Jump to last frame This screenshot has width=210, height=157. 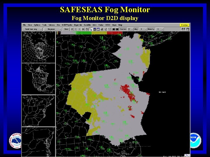[x=83, y=29]
